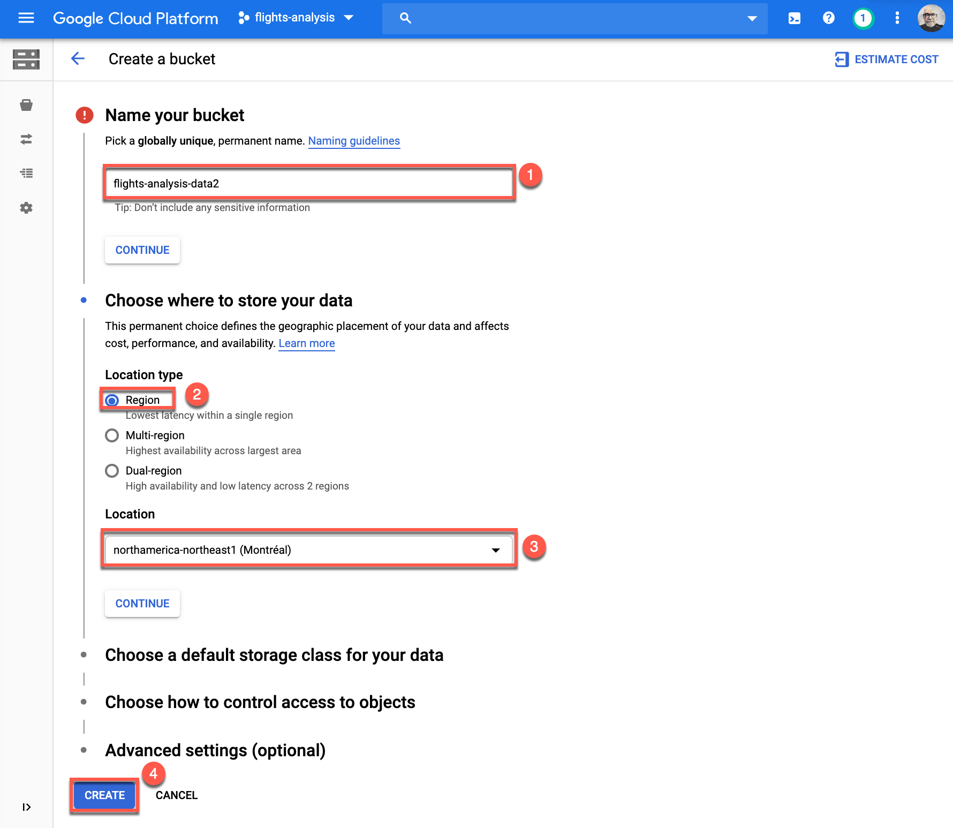Open the notifications badge showing 1
The height and width of the screenshot is (828, 953).
point(863,18)
